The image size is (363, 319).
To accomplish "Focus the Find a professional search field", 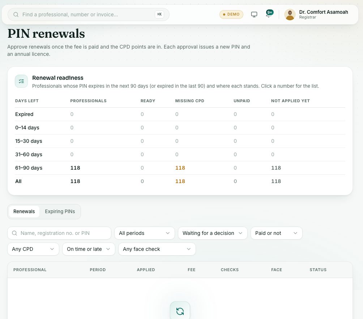I will (89, 14).
